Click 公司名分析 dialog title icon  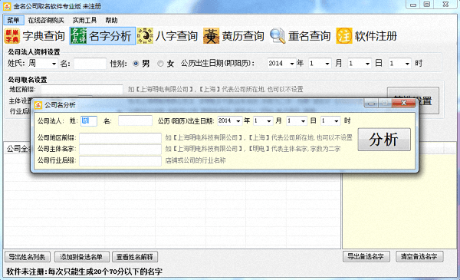38,105
